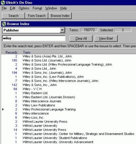Image resolution: width=136 pixels, height=144 pixels.
Task: Open the Window menu
Action: (x=51, y=8)
